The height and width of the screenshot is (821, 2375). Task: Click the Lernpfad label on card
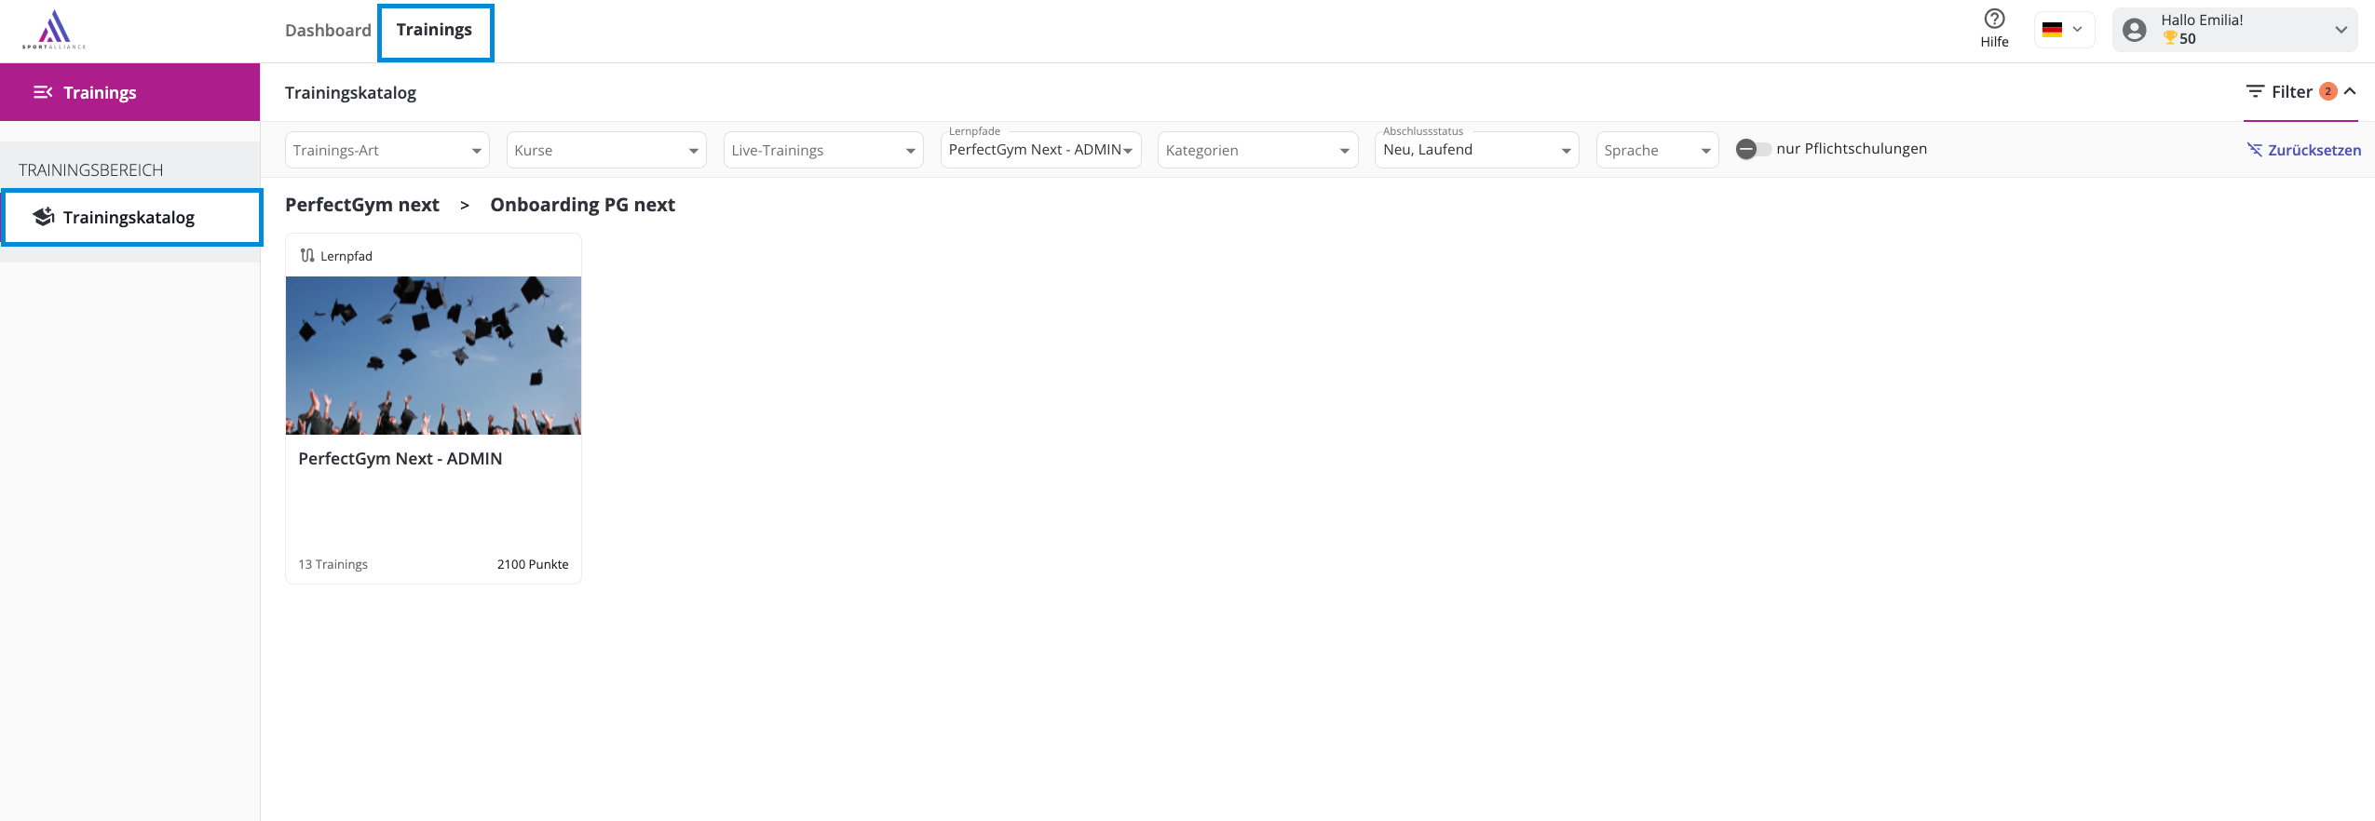[x=346, y=256]
